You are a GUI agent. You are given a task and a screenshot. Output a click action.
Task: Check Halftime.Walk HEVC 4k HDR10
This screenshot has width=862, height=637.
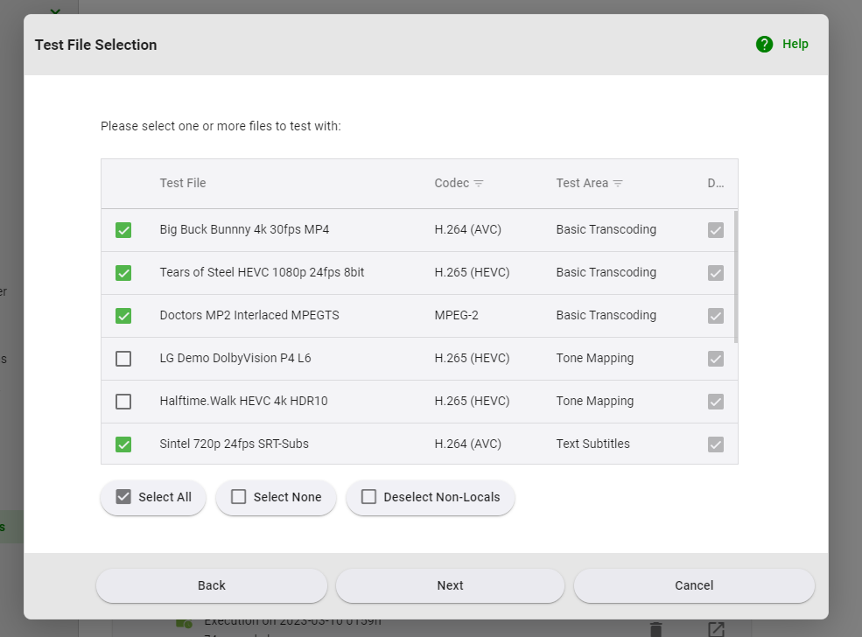(123, 402)
